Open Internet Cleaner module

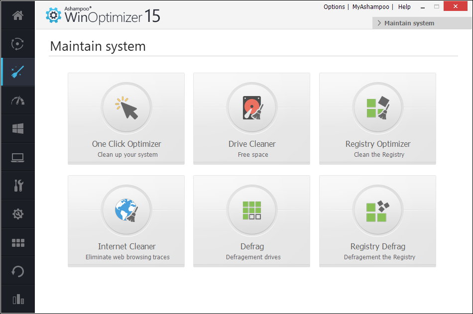coord(126,221)
